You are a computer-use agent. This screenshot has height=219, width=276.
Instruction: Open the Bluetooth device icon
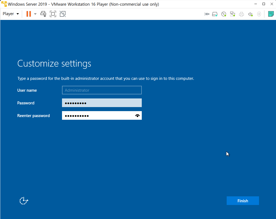point(259,14)
